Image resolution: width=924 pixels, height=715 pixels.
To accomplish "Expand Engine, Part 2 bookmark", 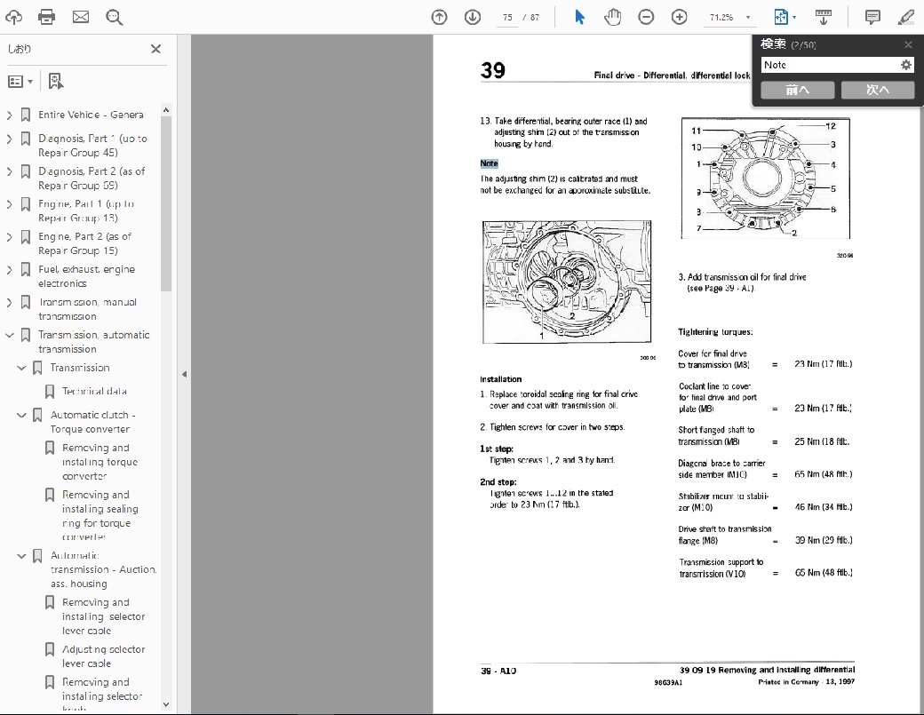I will coord(9,237).
